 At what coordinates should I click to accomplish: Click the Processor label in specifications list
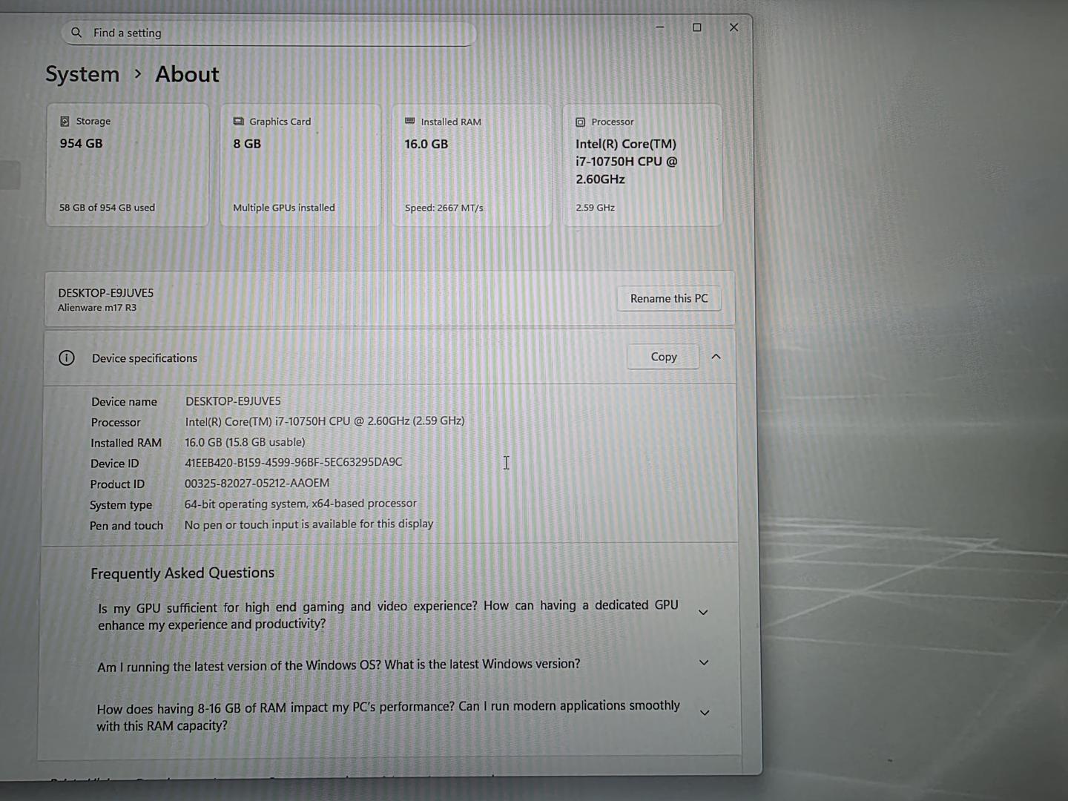(x=116, y=423)
